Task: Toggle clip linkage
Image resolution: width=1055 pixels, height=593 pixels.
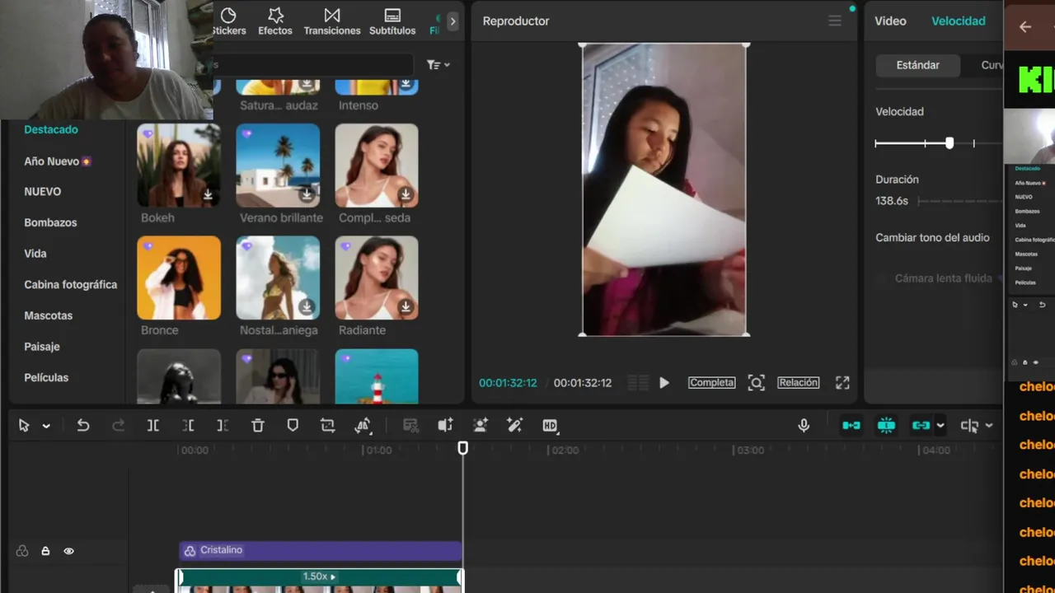Action: point(921,426)
